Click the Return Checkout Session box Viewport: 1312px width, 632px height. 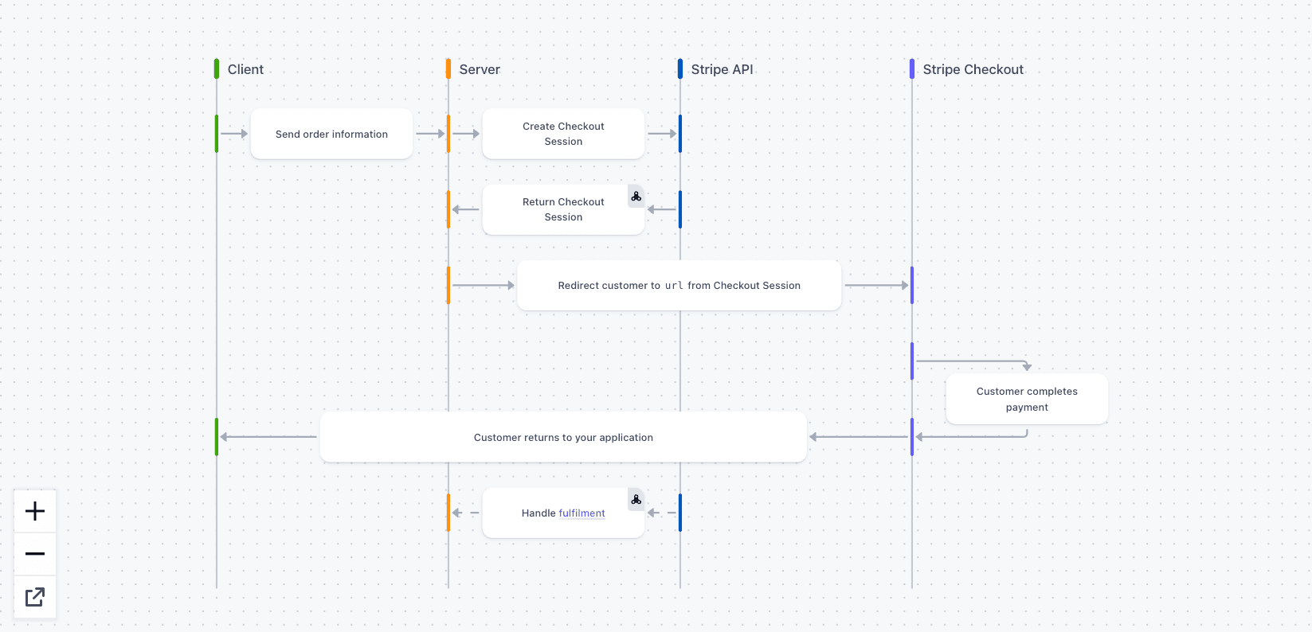(563, 209)
